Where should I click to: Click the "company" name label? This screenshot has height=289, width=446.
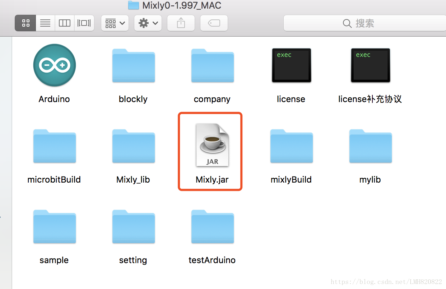pyautogui.click(x=212, y=99)
